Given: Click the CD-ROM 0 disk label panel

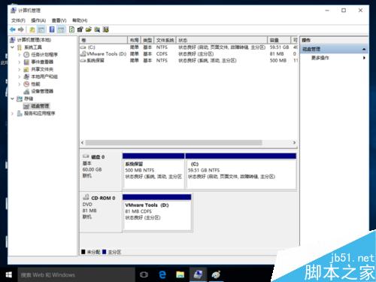Looking at the screenshot, I should (x=101, y=212).
